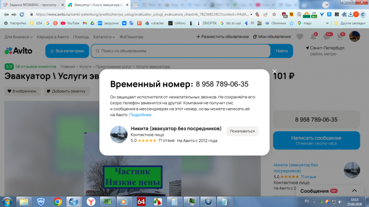The width and height of the screenshot is (369, 207).
Task: Open a new browser tab
Action: click(x=135, y=5)
